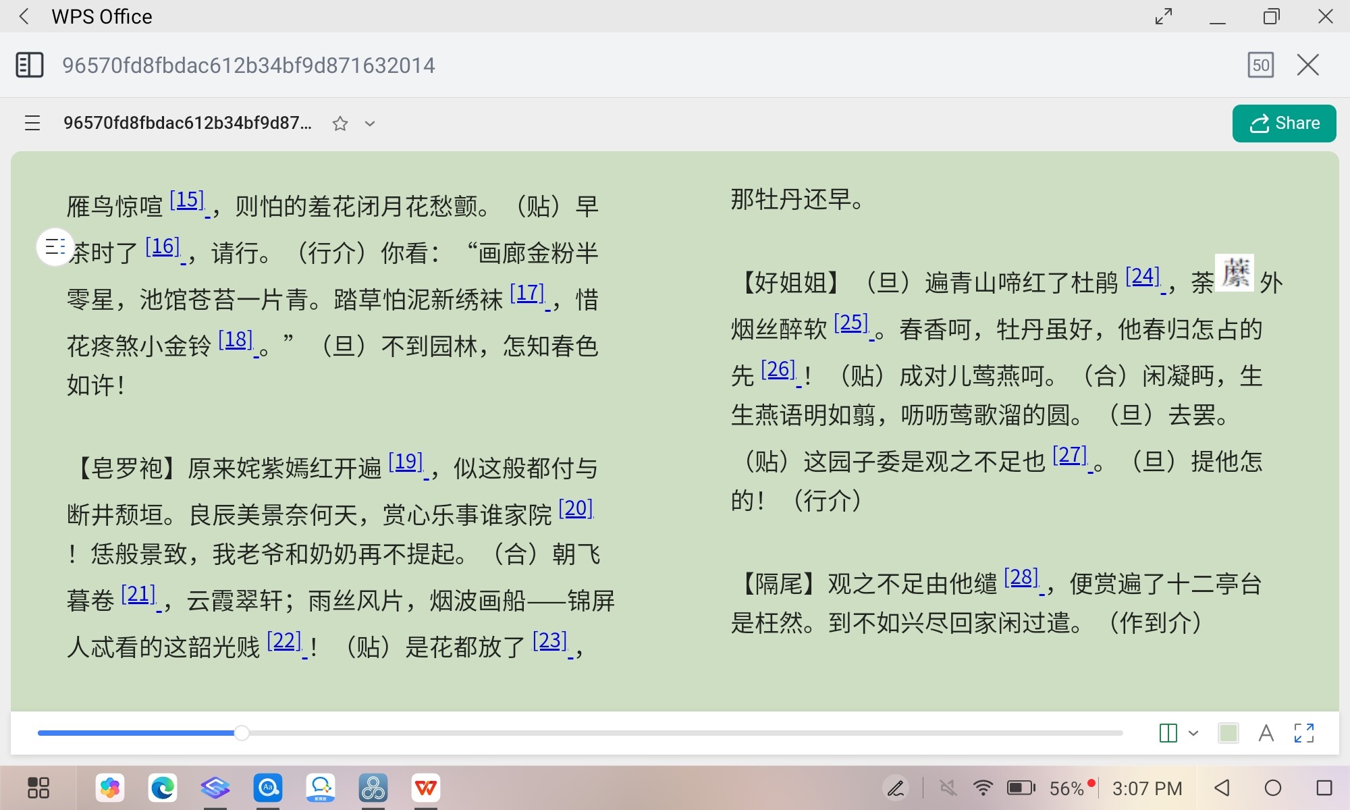Open the sidebar panel icon
1350x810 pixels.
click(x=29, y=65)
